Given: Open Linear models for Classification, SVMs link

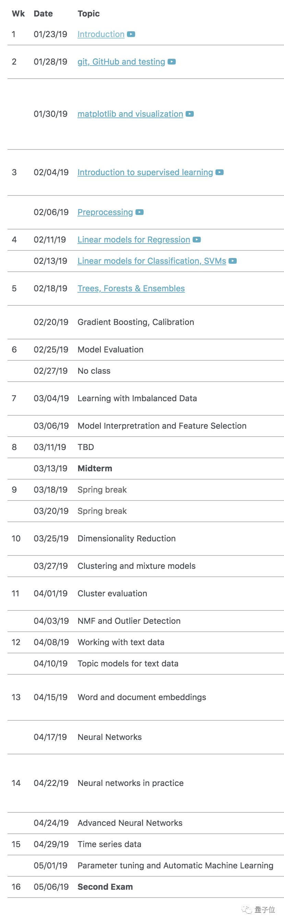Looking at the screenshot, I should coord(152,261).
